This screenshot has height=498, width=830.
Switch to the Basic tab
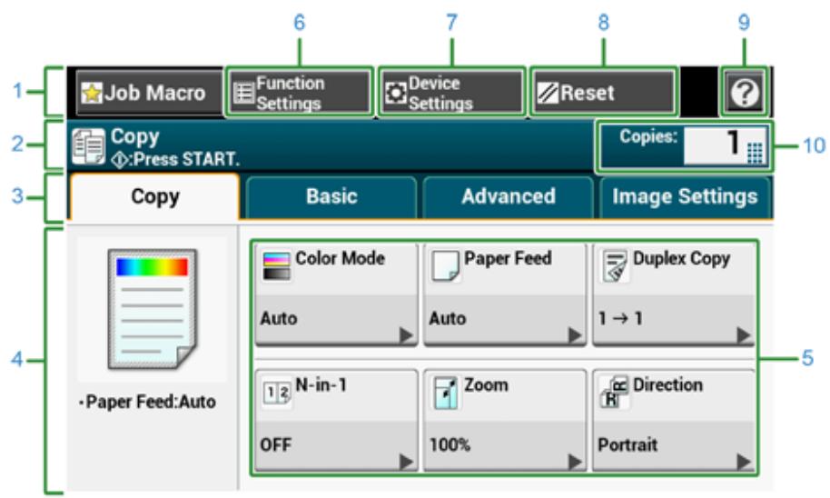pyautogui.click(x=331, y=197)
